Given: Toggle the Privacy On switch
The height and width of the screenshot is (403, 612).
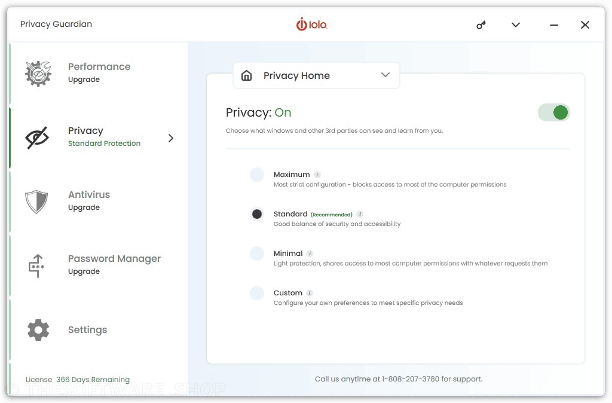Looking at the screenshot, I should click(x=553, y=112).
